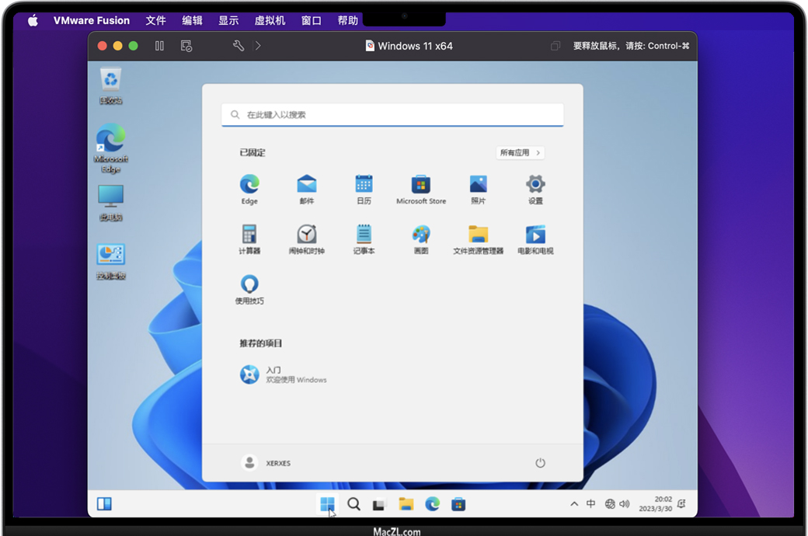
Task: Click the Start menu search field
Action: (392, 115)
